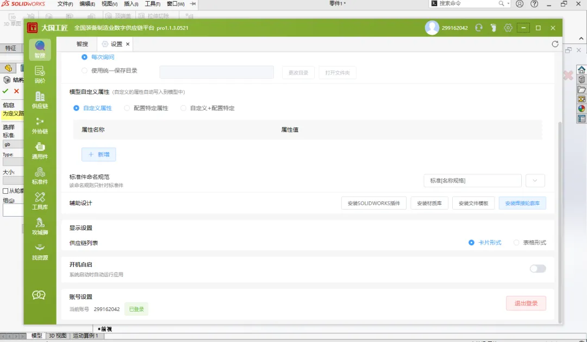This screenshot has width=587, height=342.
Task: Open the 通用件 common parts sidebar icon
Action: [40, 150]
